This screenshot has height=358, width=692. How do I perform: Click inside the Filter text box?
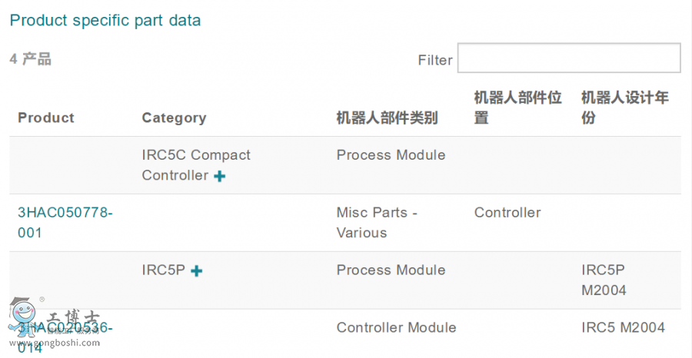(x=568, y=58)
